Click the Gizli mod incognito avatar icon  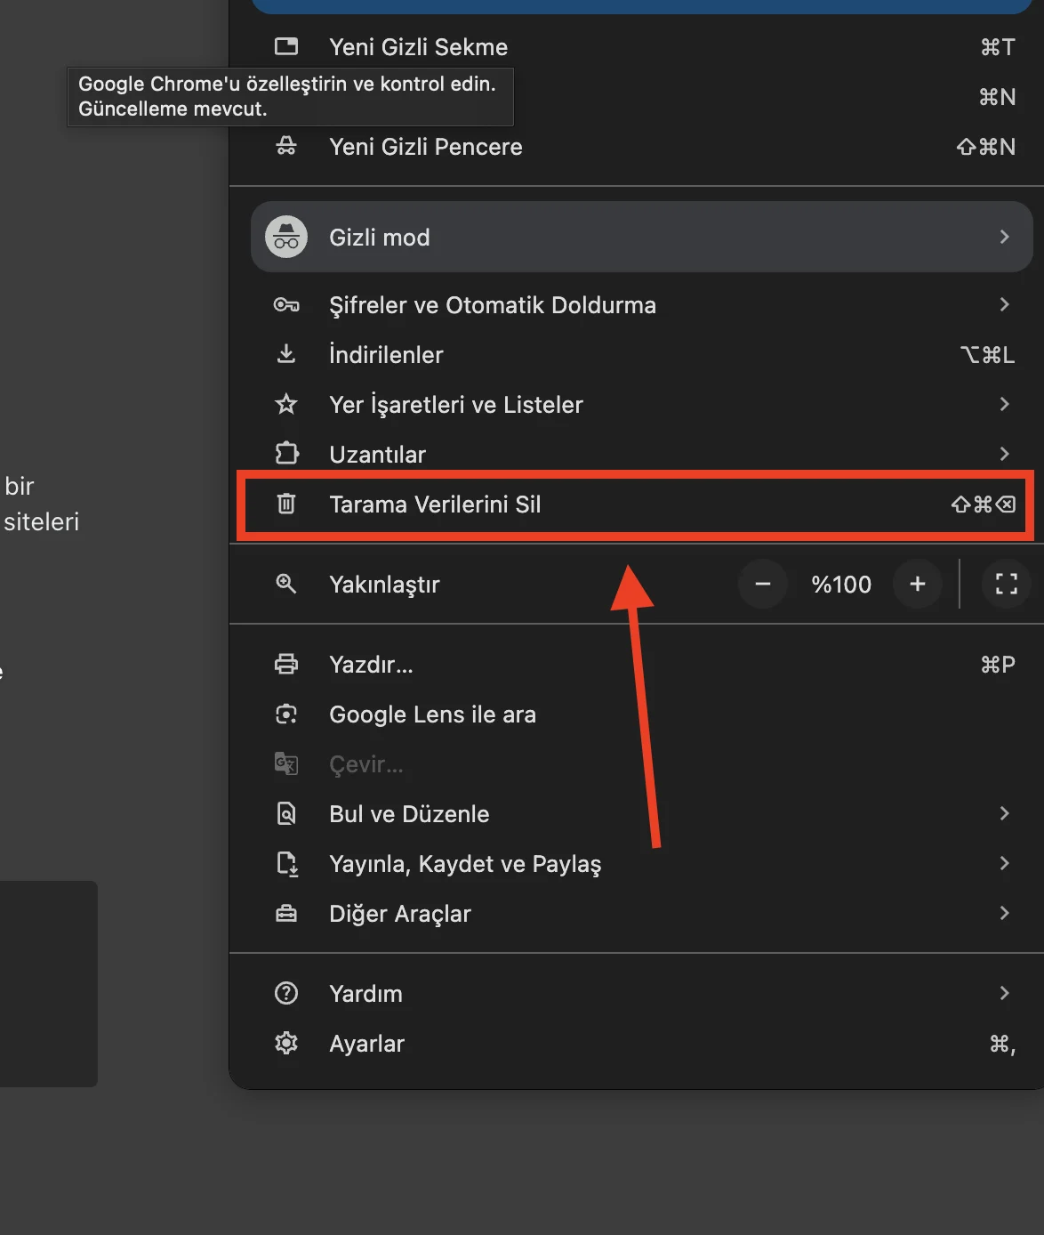pyautogui.click(x=286, y=237)
